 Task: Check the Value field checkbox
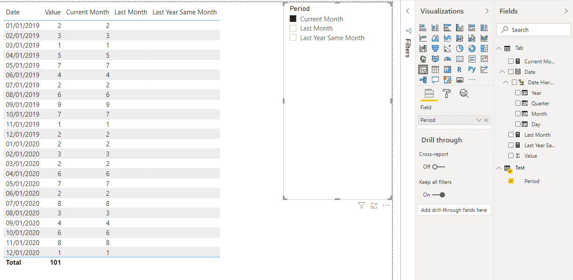[x=511, y=156]
